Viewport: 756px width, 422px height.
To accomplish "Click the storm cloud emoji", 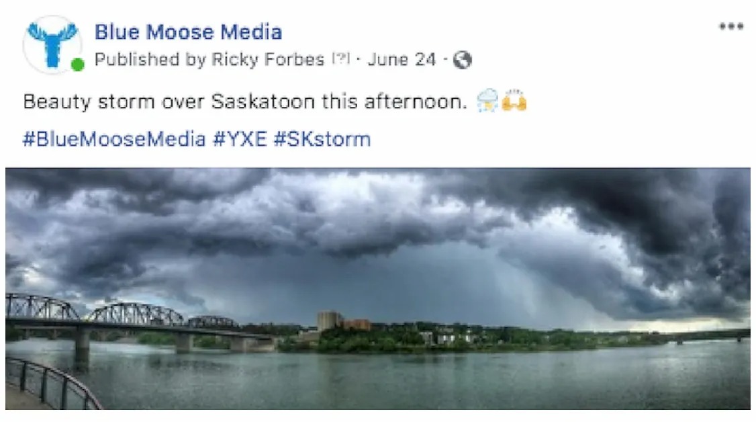I will (x=487, y=101).
